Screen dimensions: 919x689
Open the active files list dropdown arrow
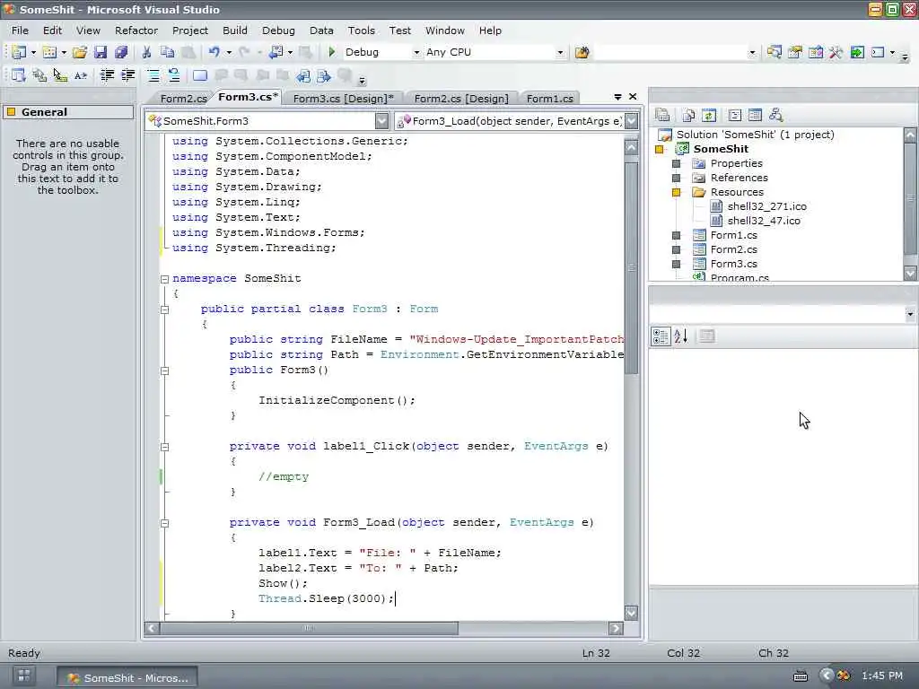coord(617,97)
